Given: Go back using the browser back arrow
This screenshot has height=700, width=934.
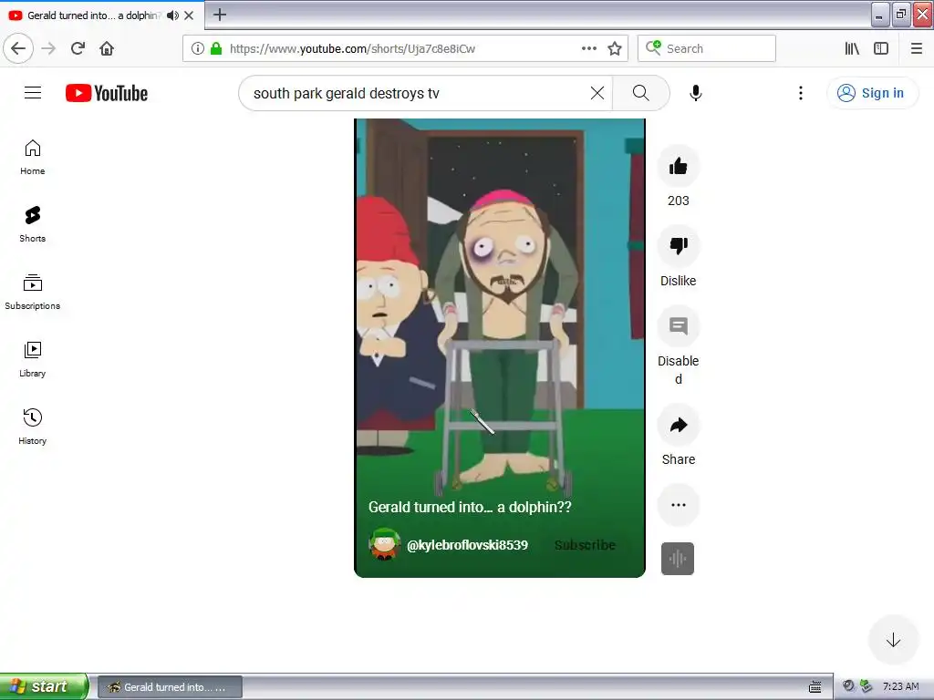Looking at the screenshot, I should click(x=18, y=48).
